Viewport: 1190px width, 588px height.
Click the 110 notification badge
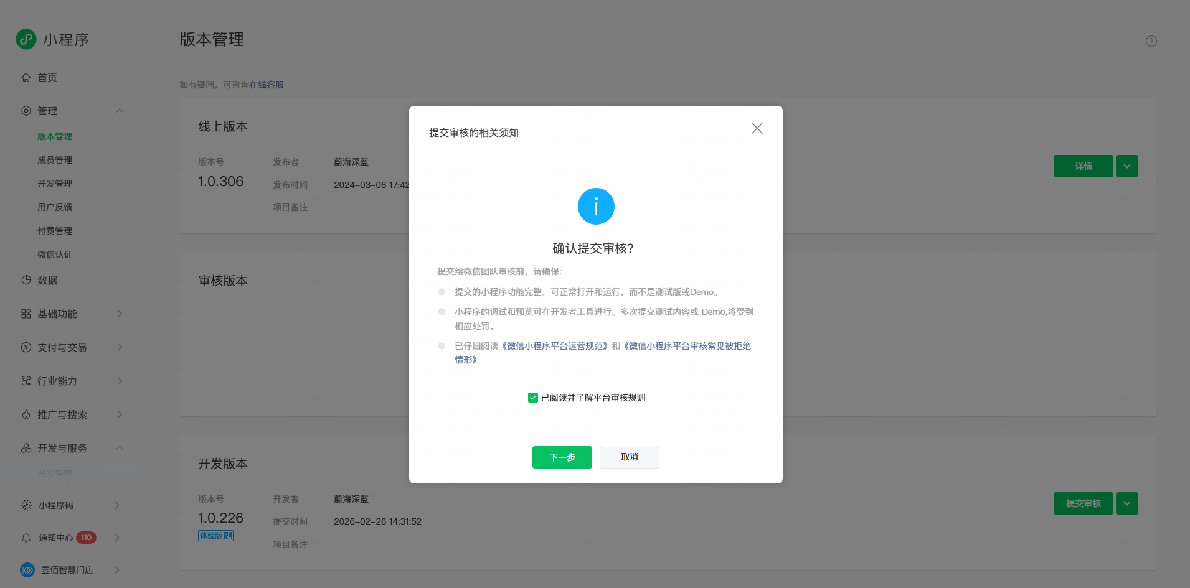[x=87, y=538]
